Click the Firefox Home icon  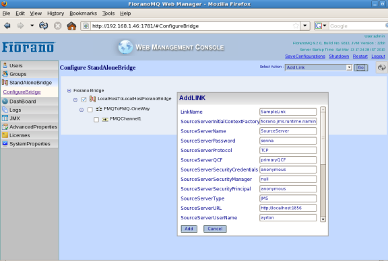(x=71, y=26)
